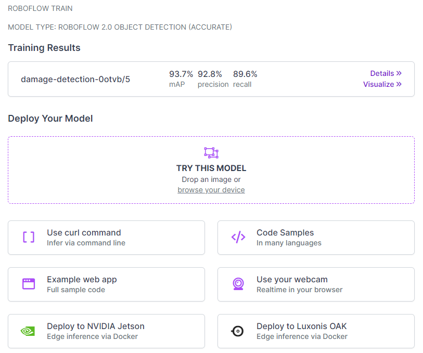
Task: Choose Deploy to NVIDIA Jetson title
Action: 96,326
